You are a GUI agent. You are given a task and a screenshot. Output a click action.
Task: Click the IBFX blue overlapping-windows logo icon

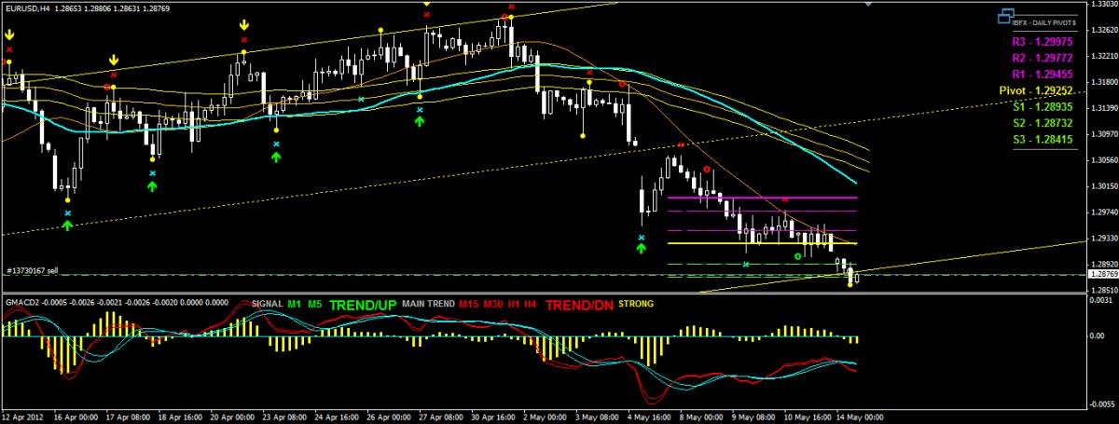(1005, 16)
